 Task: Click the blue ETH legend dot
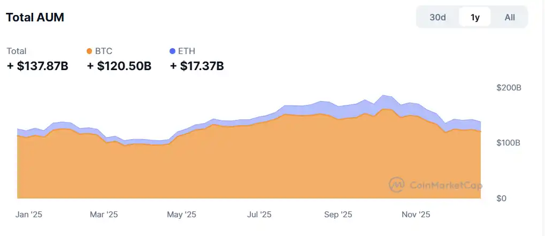172,51
